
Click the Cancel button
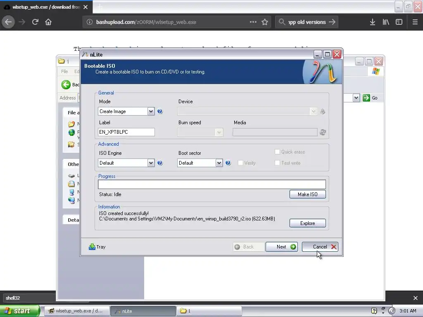320,247
